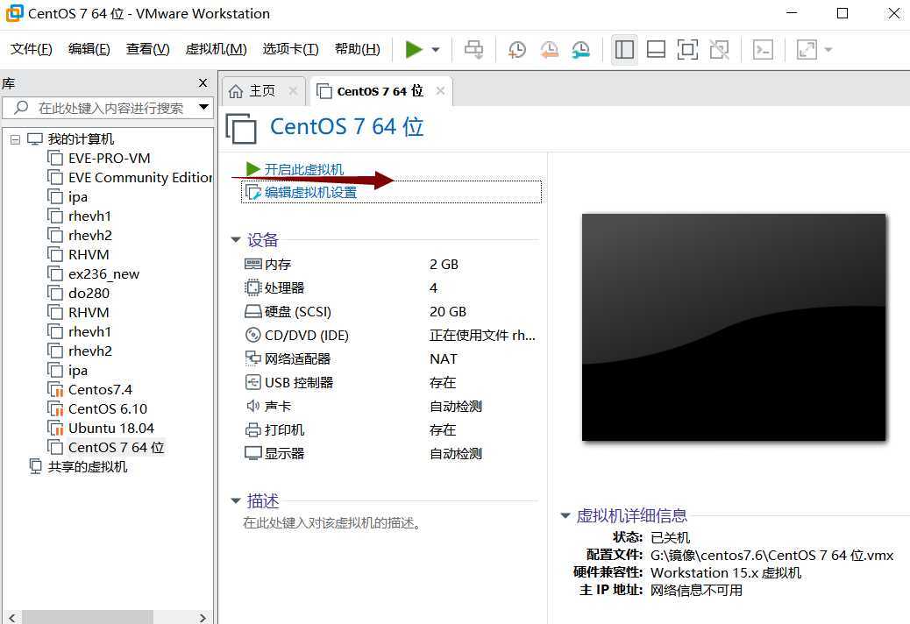This screenshot has height=624, width=910.
Task: Open the 虚拟机(M) menu
Action: 216,49
